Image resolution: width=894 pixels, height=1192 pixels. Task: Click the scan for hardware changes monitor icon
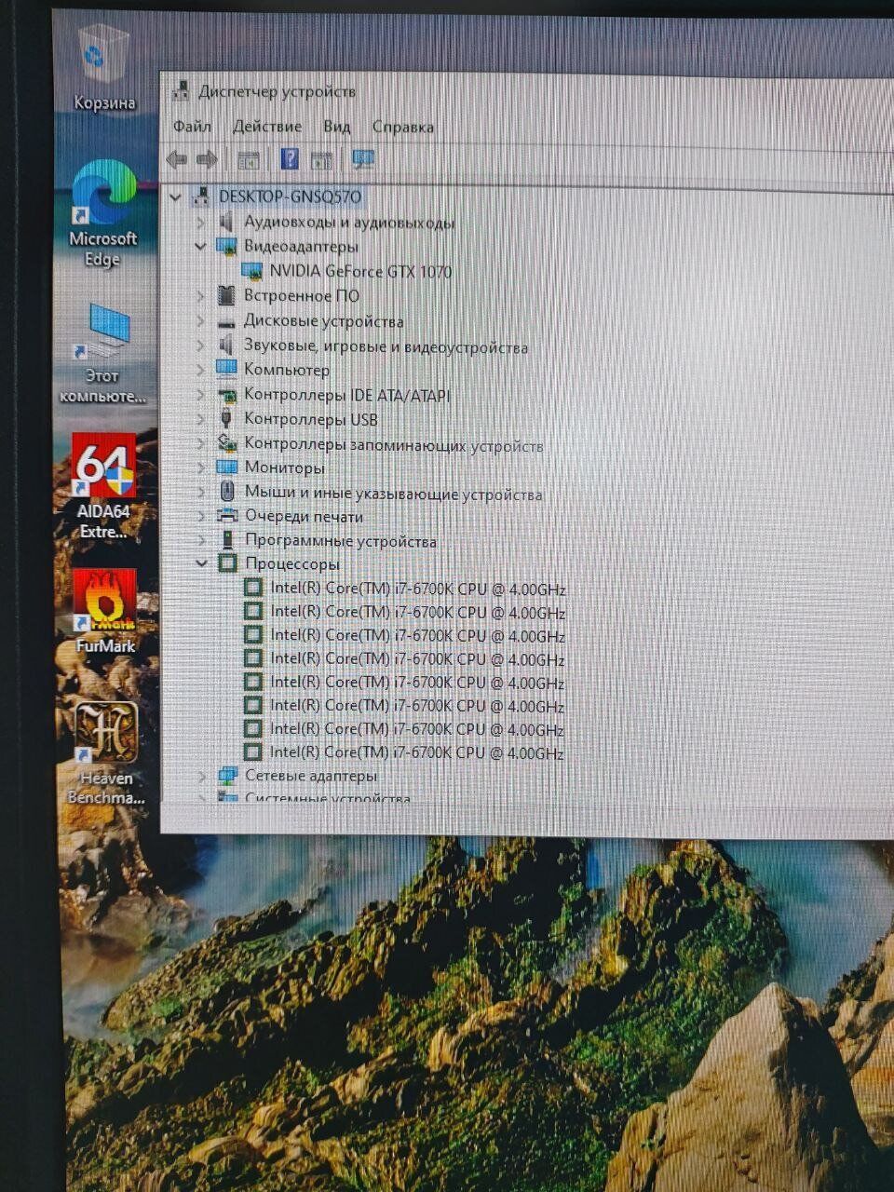(x=363, y=159)
